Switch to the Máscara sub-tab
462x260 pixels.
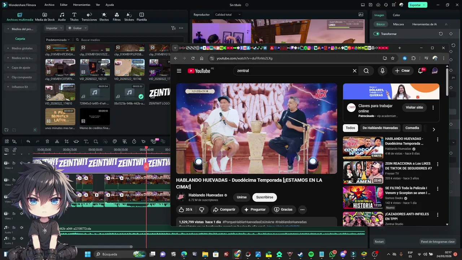398,24
